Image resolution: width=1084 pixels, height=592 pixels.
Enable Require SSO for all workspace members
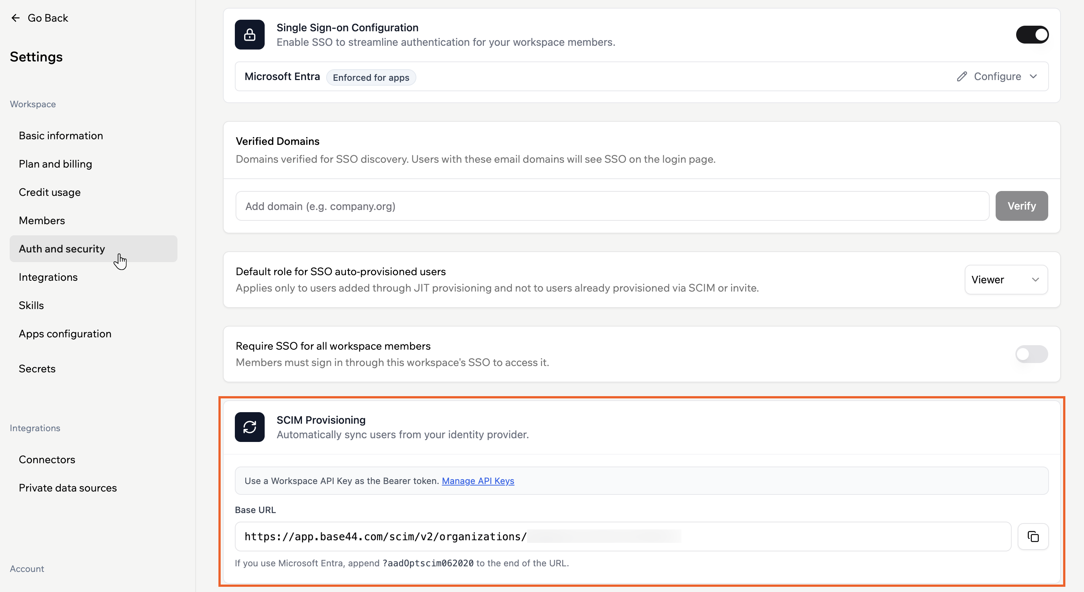coord(1031,354)
